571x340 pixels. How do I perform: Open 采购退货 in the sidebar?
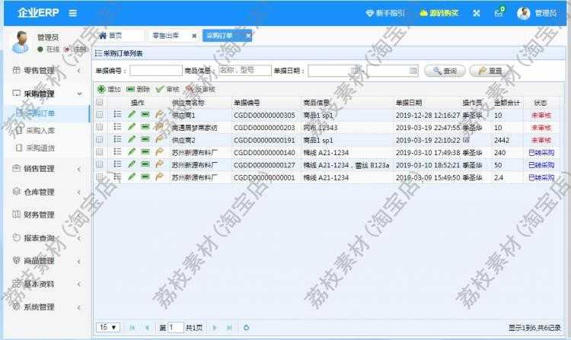[47, 148]
